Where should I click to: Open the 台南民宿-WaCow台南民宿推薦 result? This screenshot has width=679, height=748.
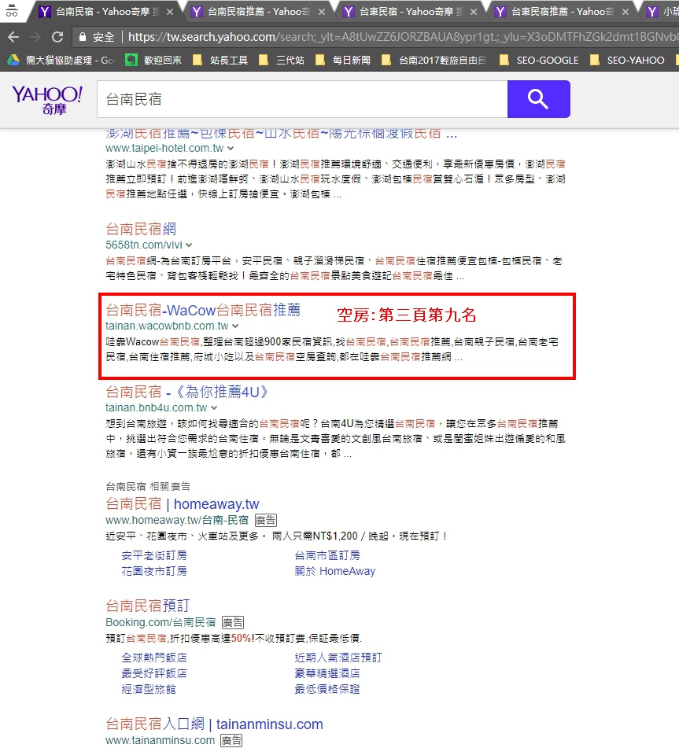[x=203, y=310]
